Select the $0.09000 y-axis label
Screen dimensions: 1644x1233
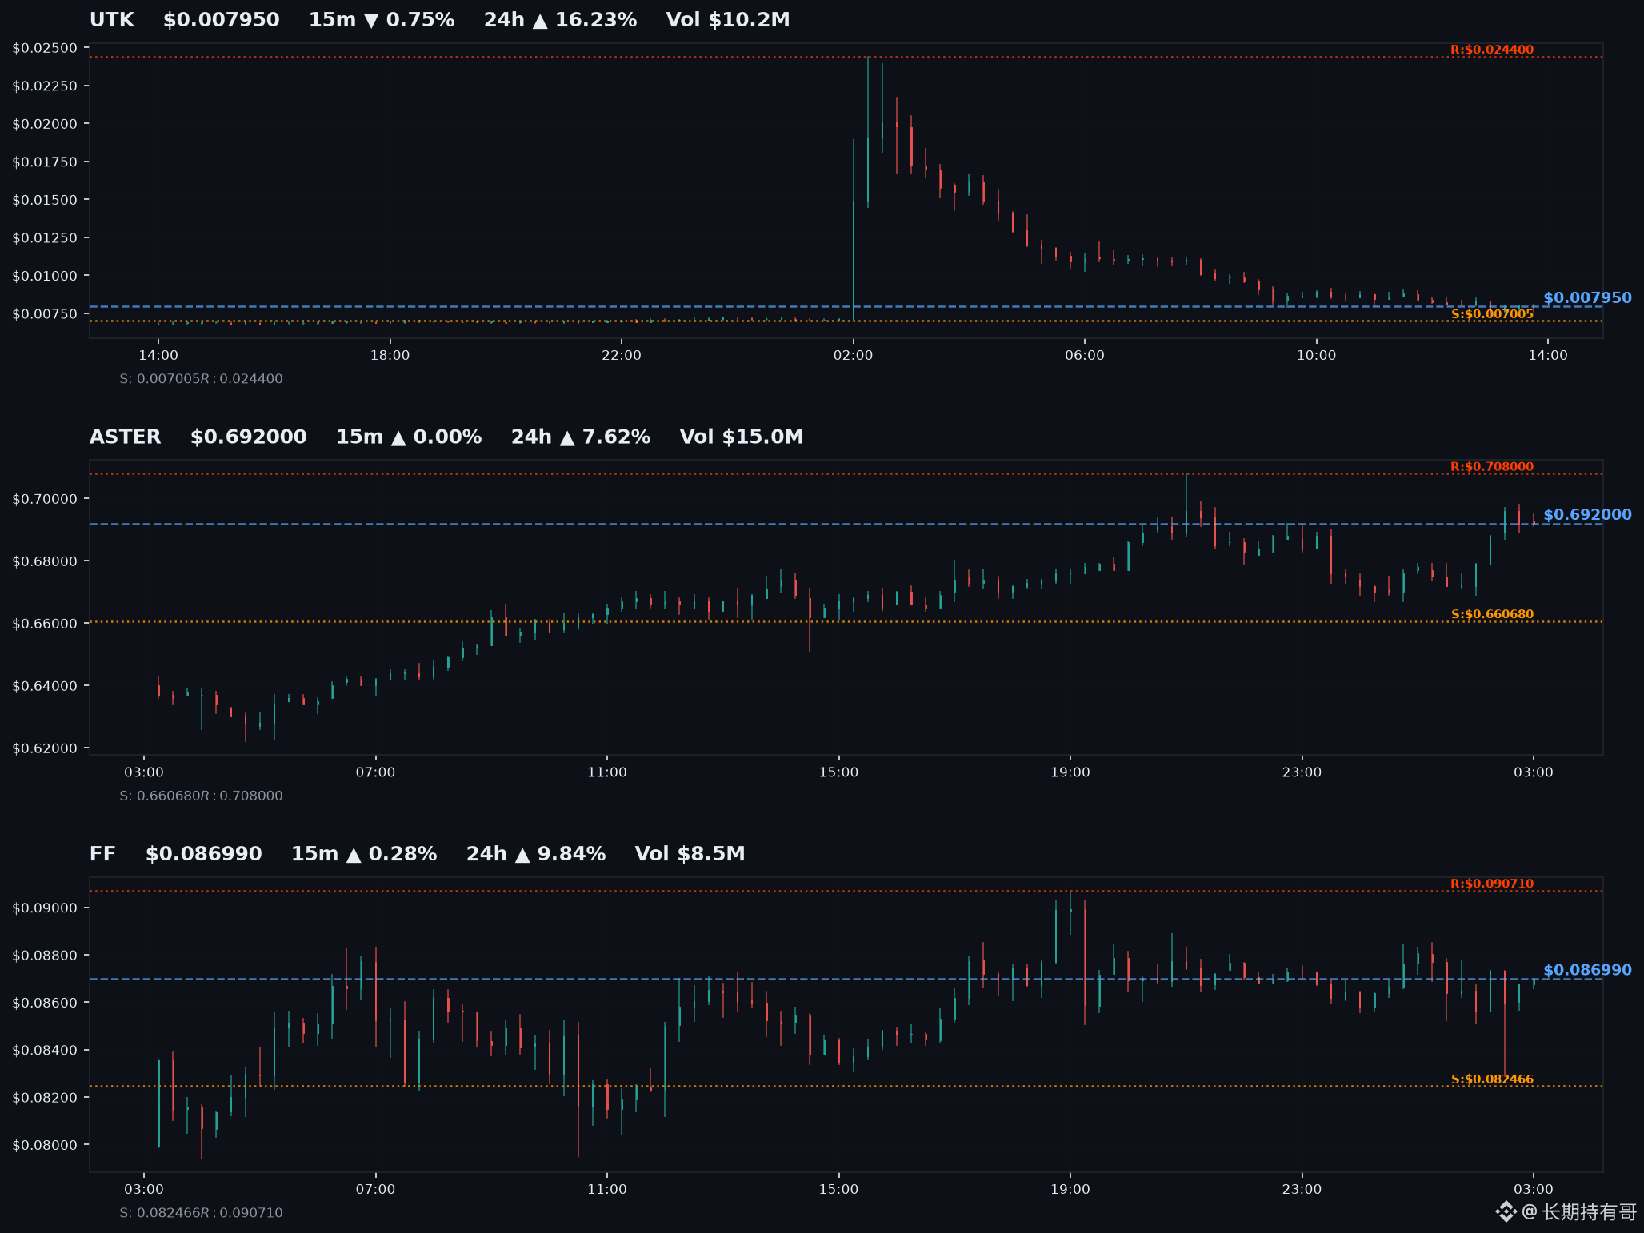coord(45,908)
